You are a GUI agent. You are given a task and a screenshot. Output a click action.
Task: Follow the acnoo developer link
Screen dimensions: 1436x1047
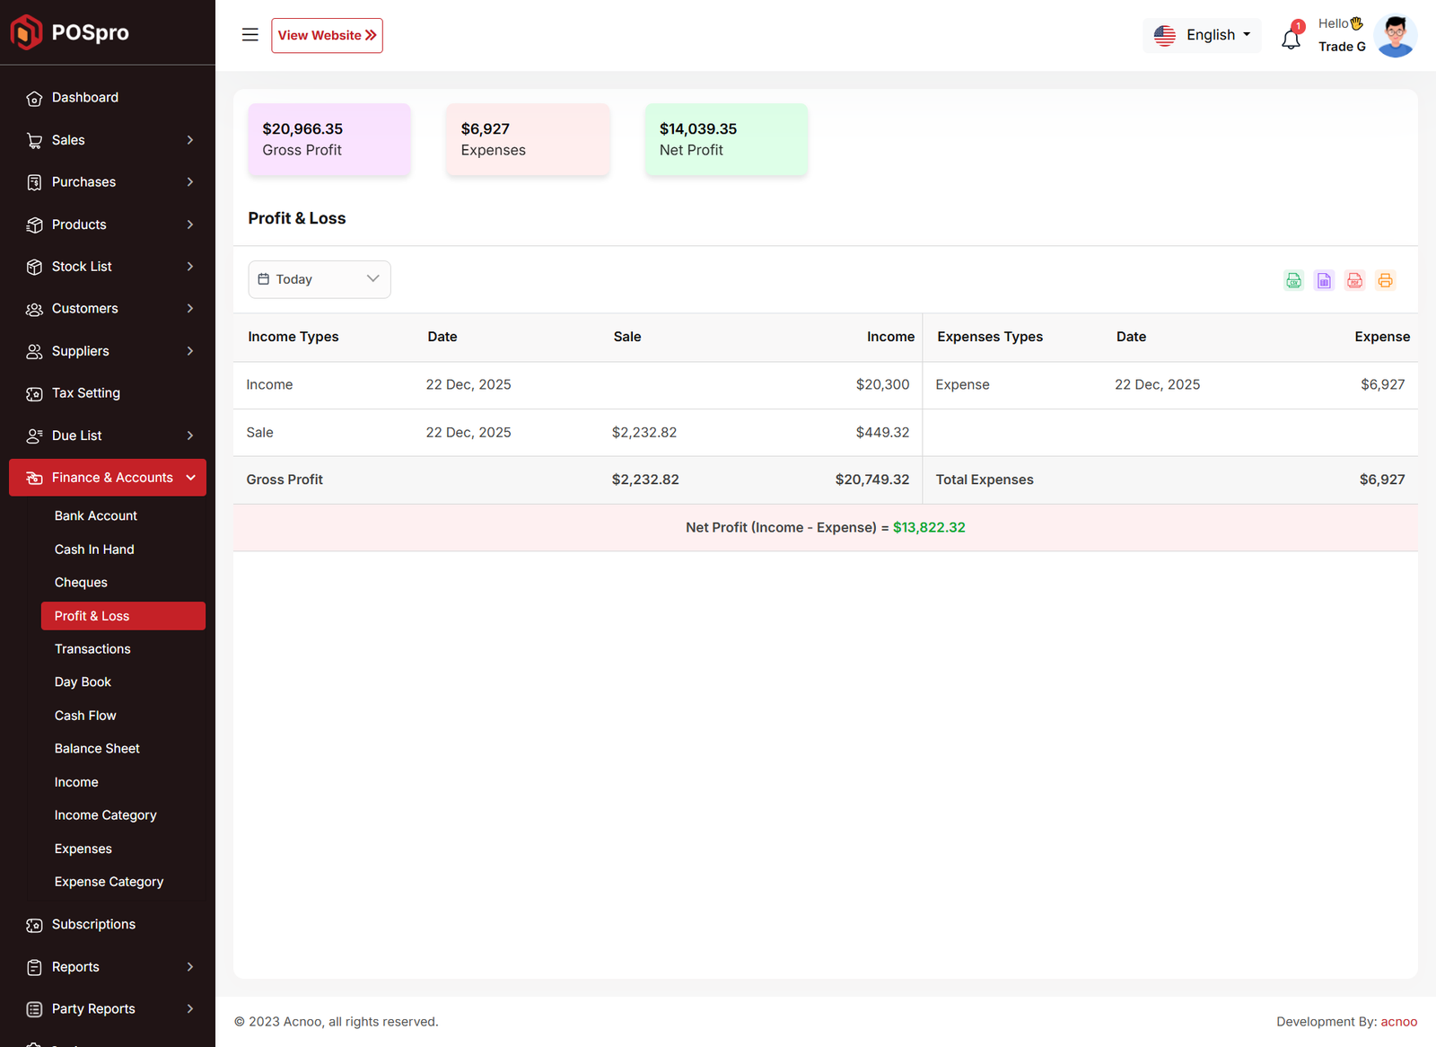coord(1398,1022)
